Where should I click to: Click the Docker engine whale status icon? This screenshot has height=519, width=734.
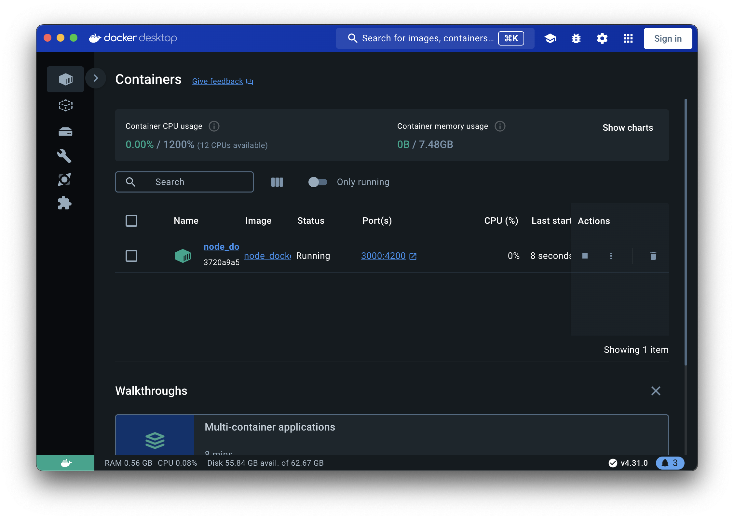point(65,463)
